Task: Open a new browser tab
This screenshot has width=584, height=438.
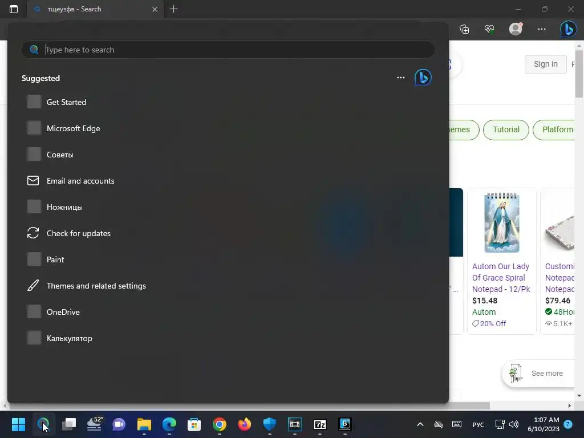Action: [173, 9]
